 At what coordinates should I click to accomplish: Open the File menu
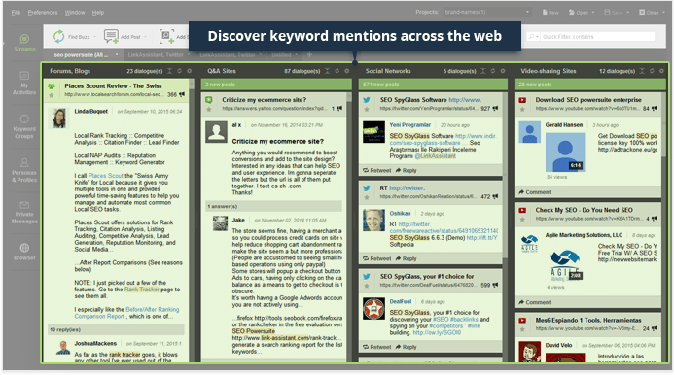pyautogui.click(x=16, y=12)
